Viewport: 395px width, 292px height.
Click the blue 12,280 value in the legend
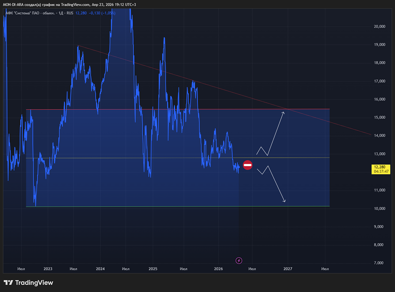click(x=81, y=13)
